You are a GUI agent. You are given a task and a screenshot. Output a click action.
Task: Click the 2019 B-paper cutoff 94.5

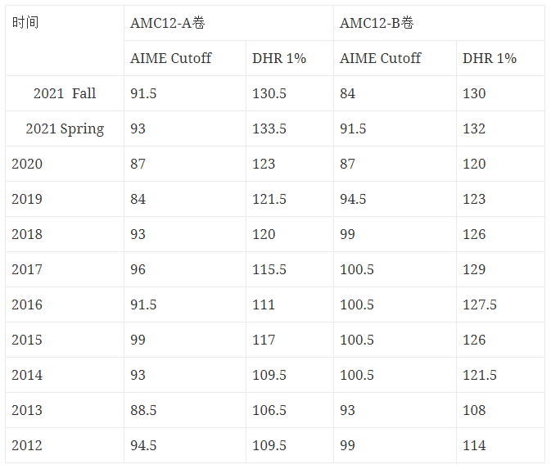395,199
